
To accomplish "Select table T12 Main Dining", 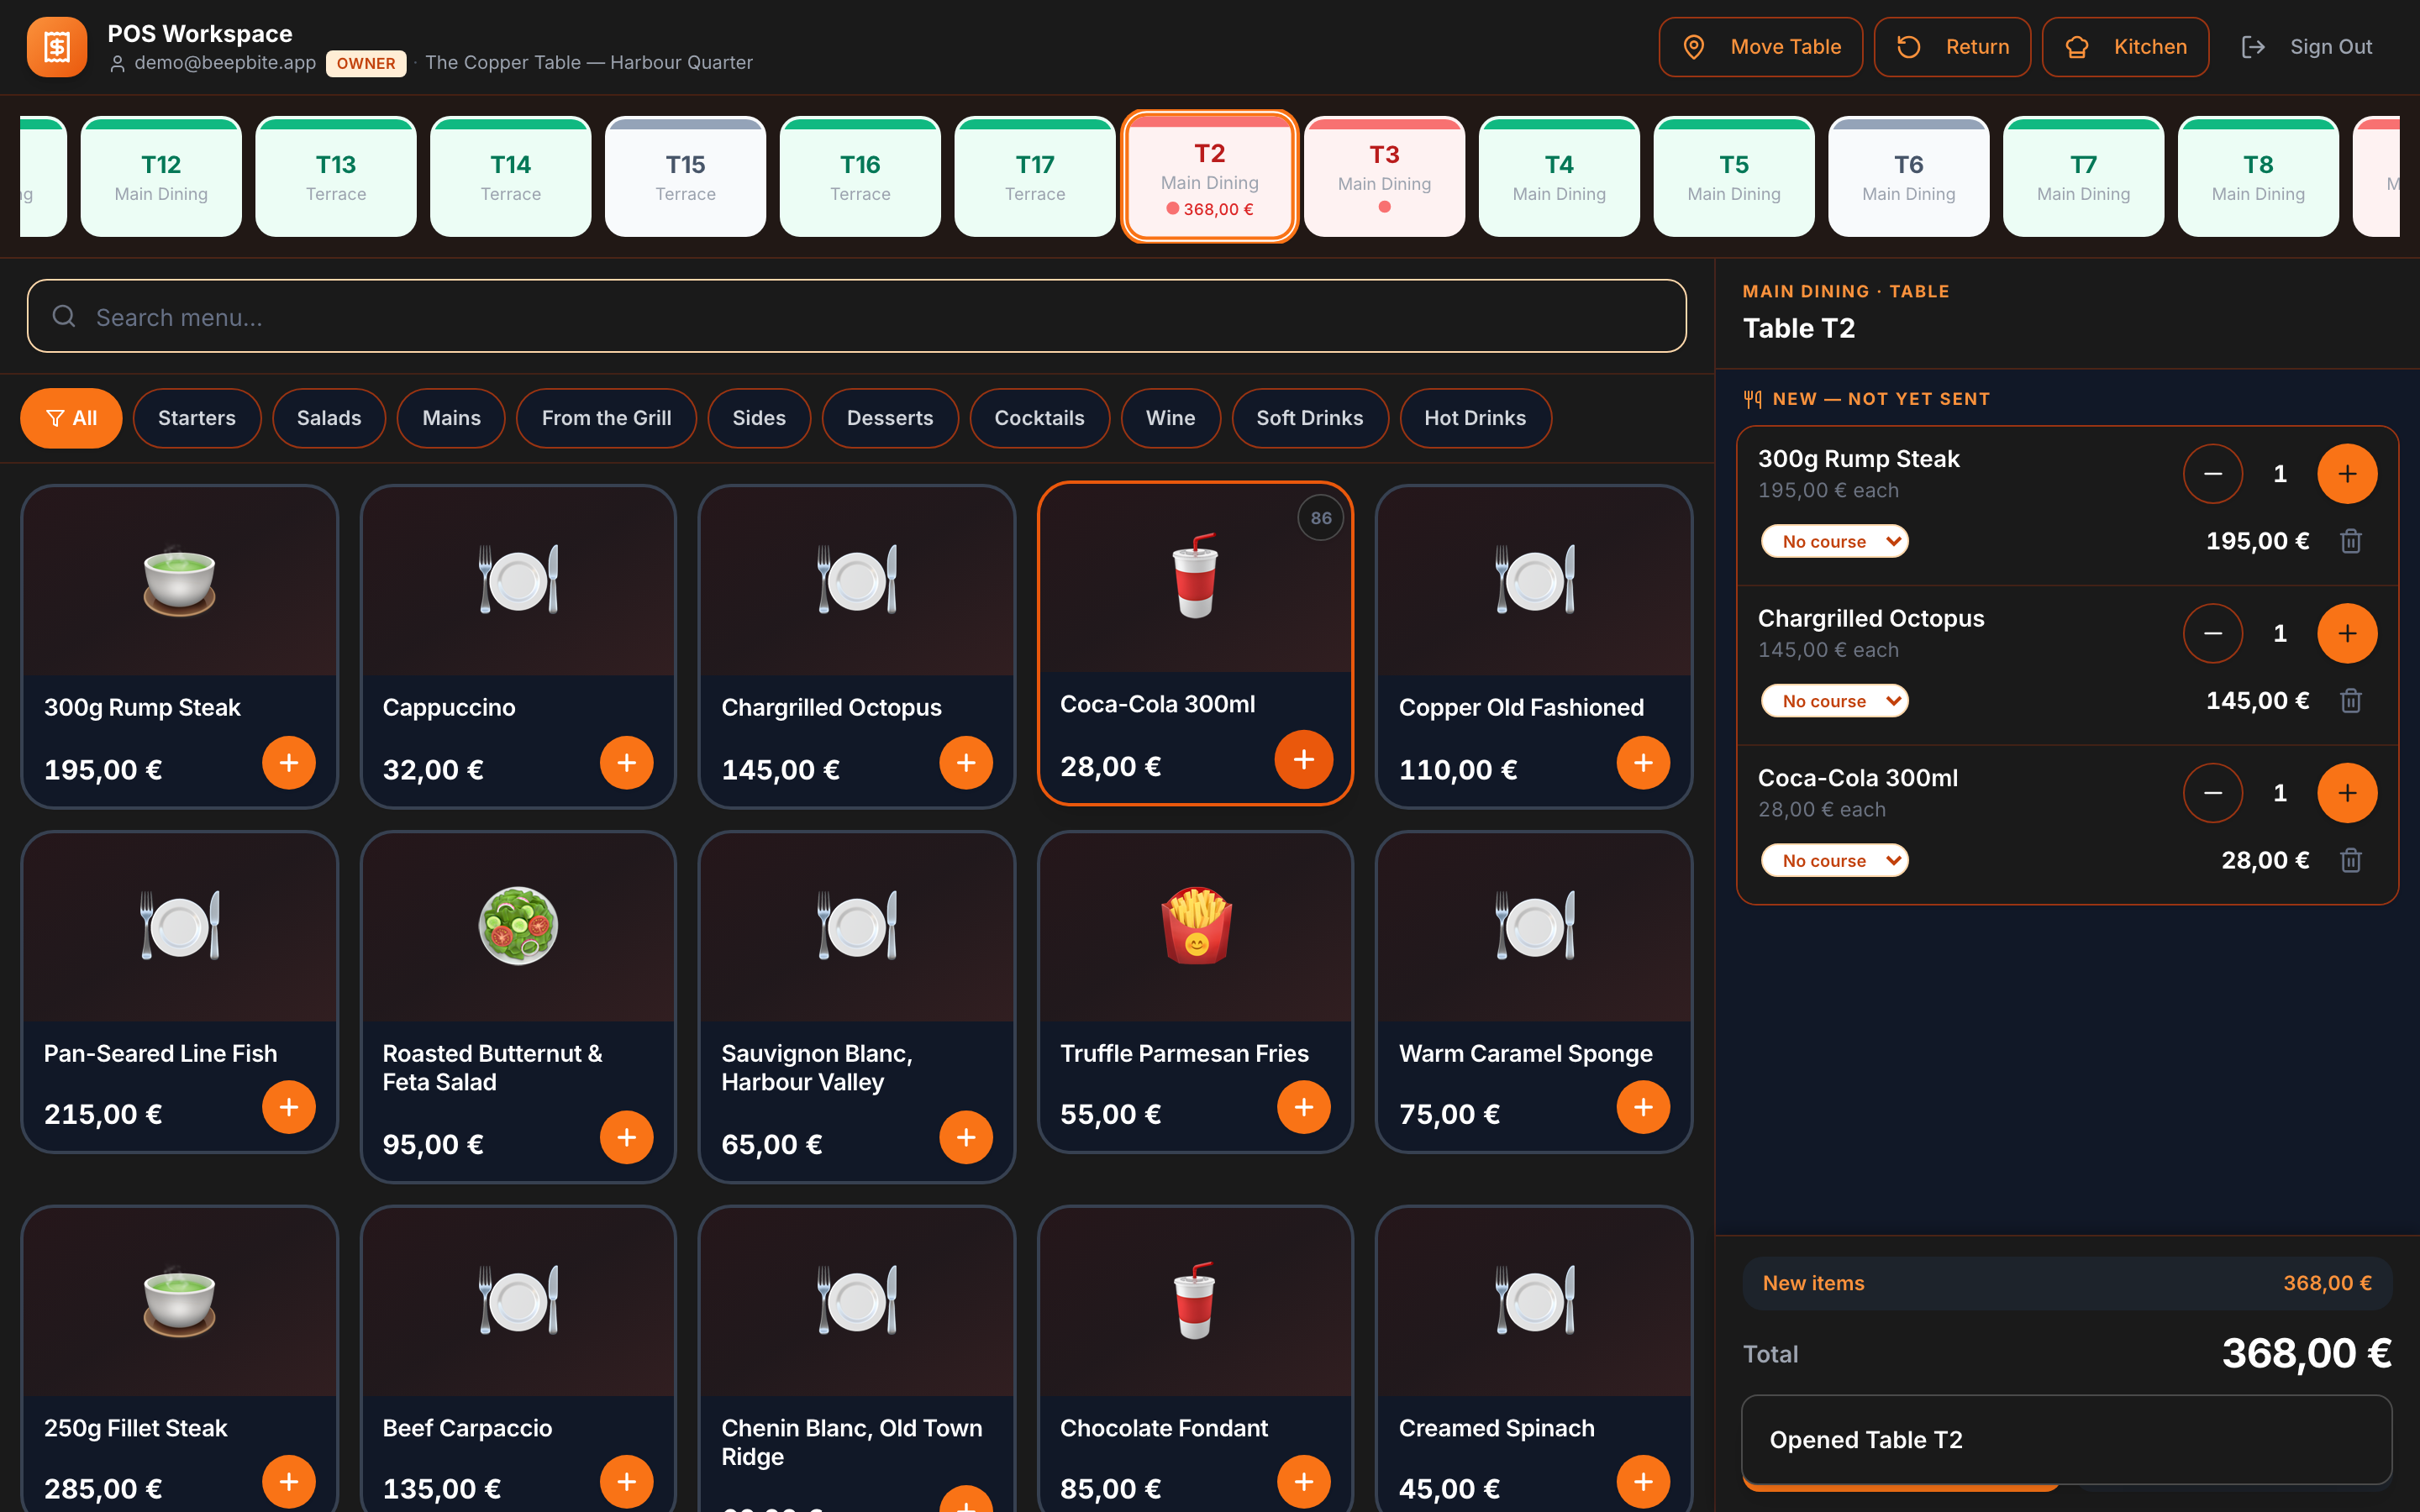I will (161, 177).
